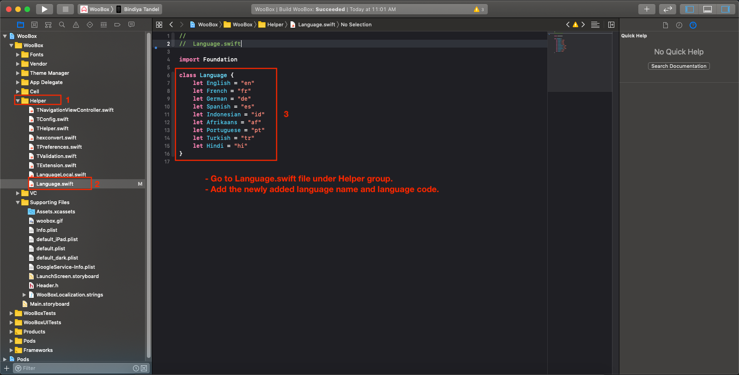Toggle the Inspectors panel visibility

point(726,9)
